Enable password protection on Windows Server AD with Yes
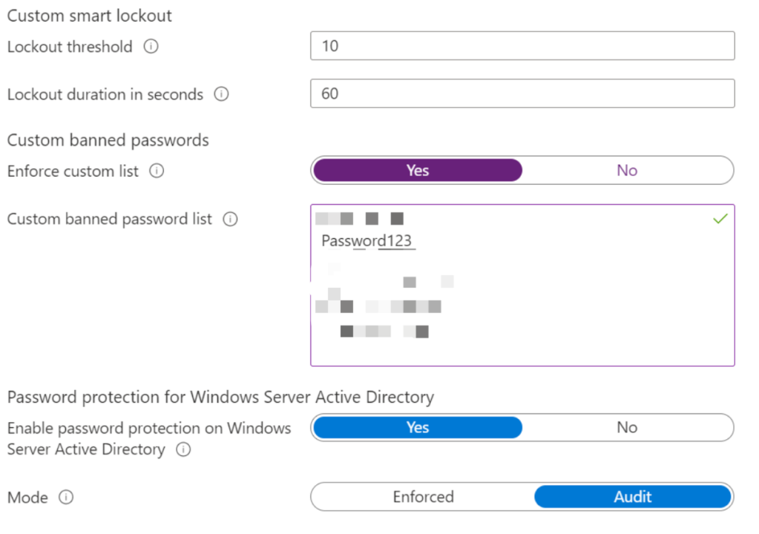Screen dimensions: 759x534 tap(418, 428)
